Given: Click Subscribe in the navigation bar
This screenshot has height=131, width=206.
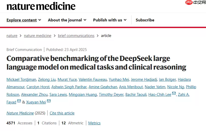Looking at the screenshot, I should pos(145,20).
